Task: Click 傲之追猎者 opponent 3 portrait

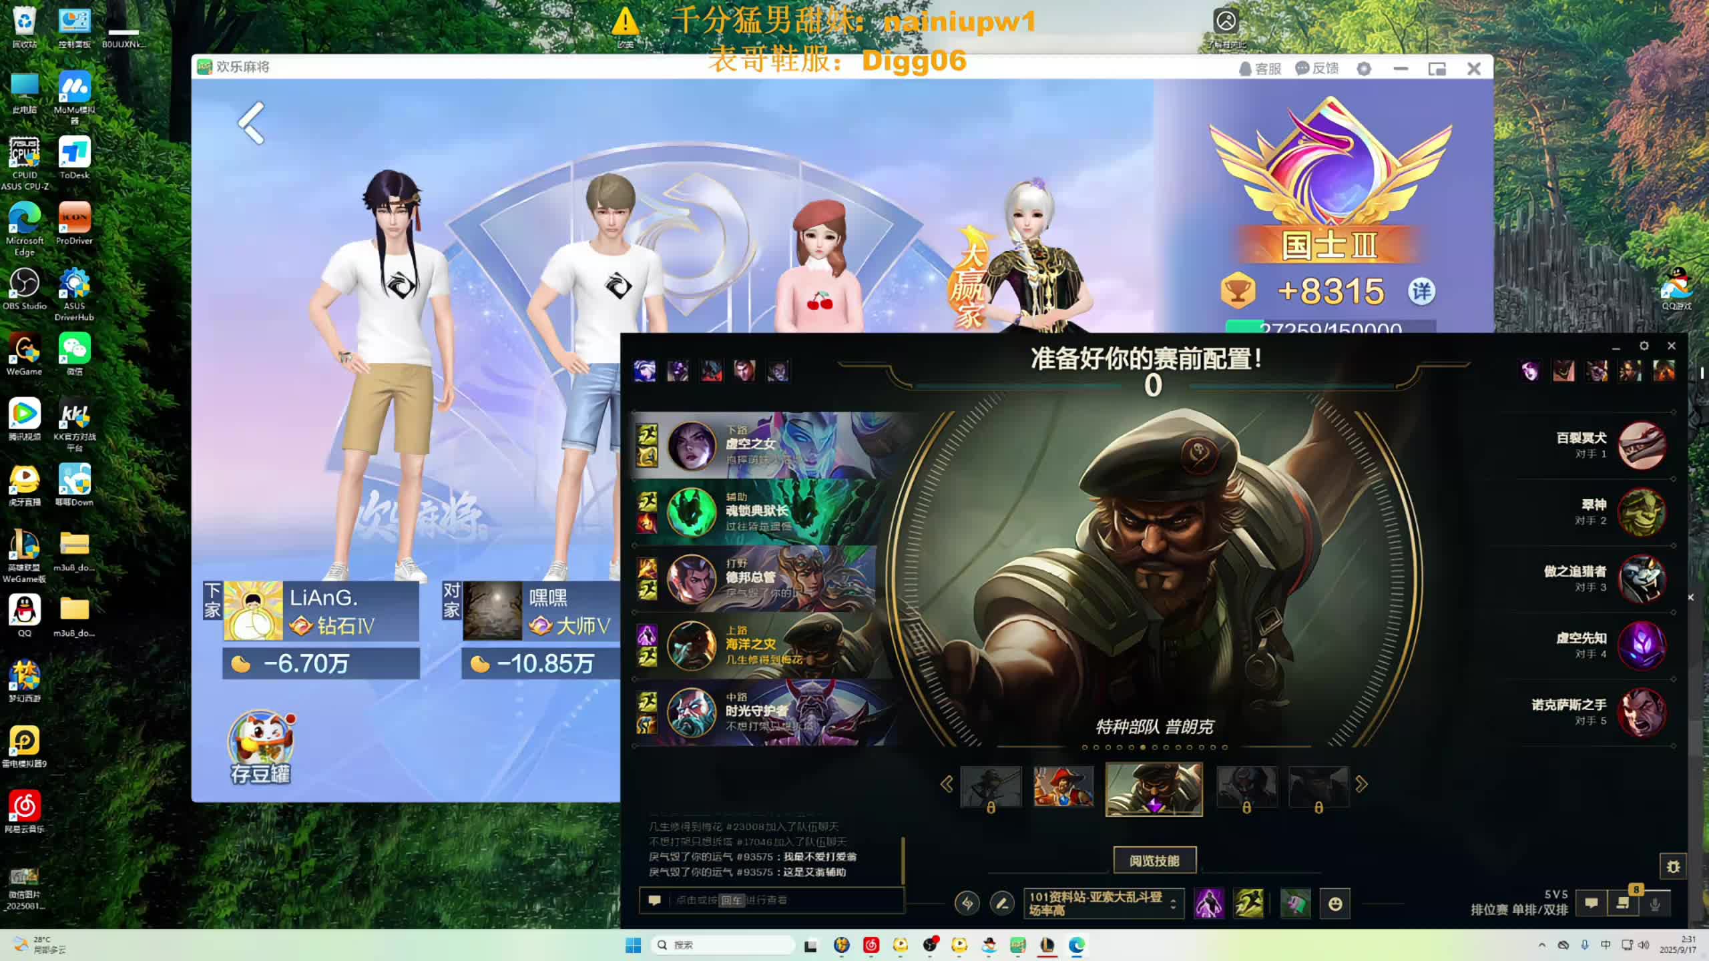Action: (1642, 579)
